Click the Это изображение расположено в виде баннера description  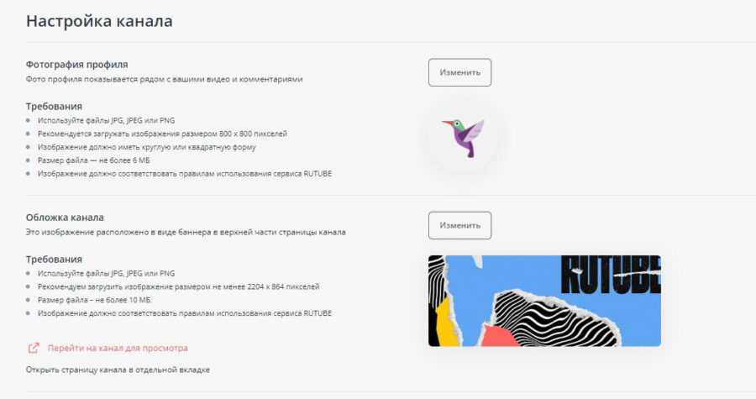[x=186, y=233]
